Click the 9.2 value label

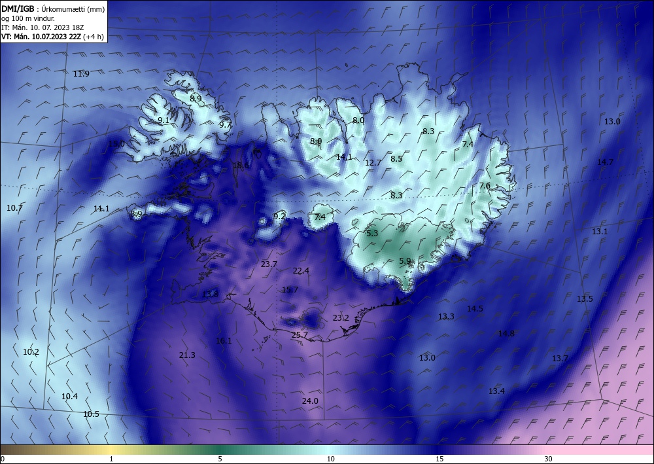point(279,216)
